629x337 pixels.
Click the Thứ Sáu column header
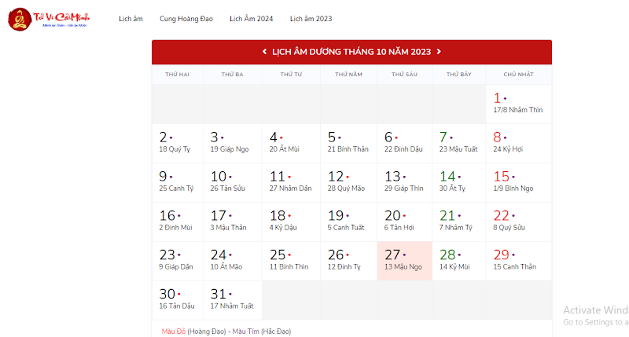coord(404,74)
